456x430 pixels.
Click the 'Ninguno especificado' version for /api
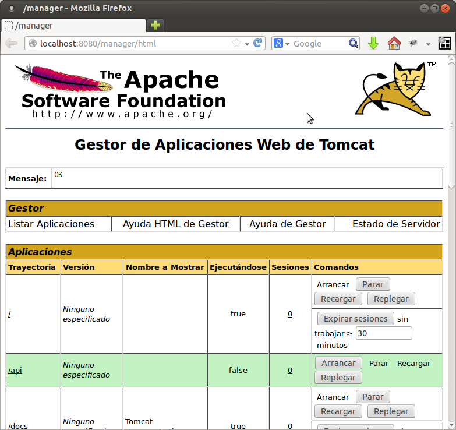tap(86, 370)
